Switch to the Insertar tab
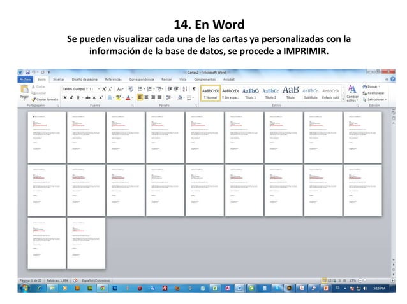 59,79
